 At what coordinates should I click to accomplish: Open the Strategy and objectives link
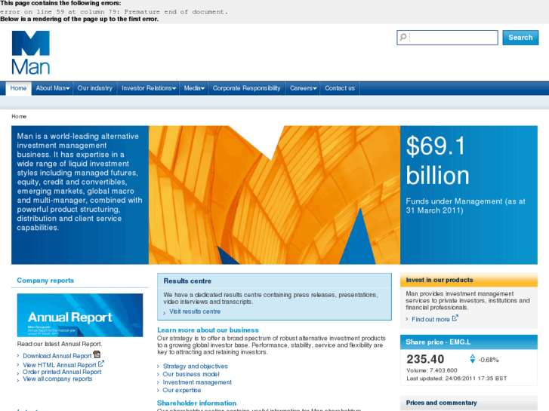coord(196,367)
